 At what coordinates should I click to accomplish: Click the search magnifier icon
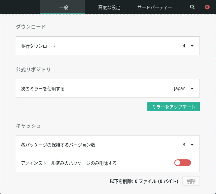coord(192,7)
